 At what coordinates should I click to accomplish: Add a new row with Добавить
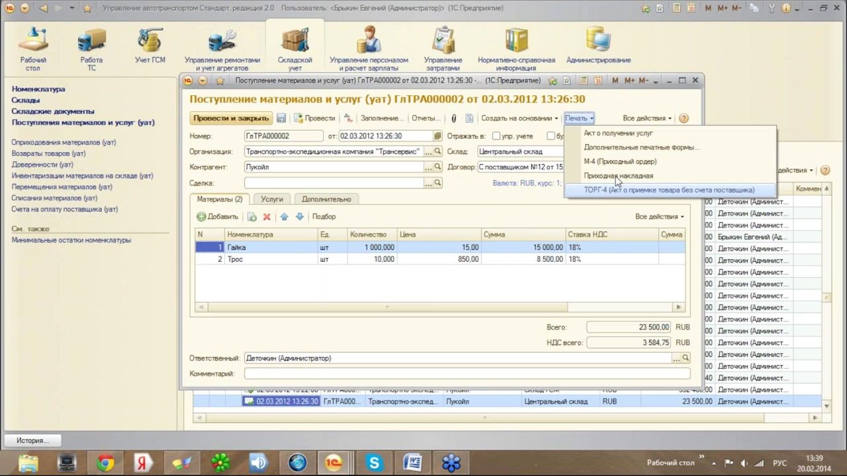tap(218, 217)
